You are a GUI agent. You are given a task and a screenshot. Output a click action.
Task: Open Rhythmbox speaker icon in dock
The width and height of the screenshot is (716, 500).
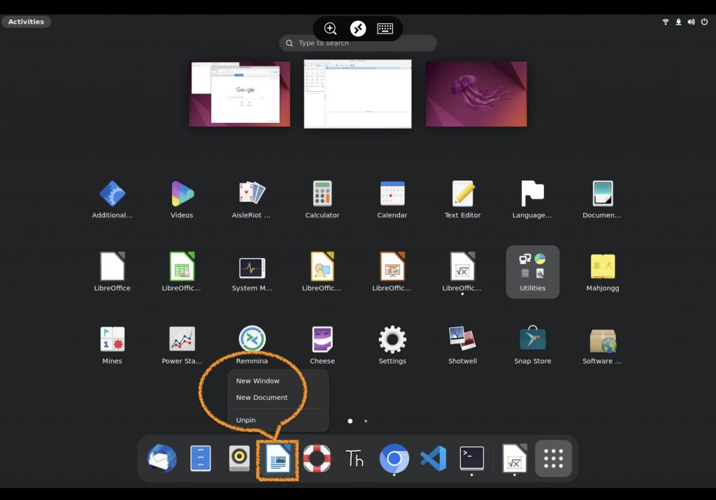point(239,459)
